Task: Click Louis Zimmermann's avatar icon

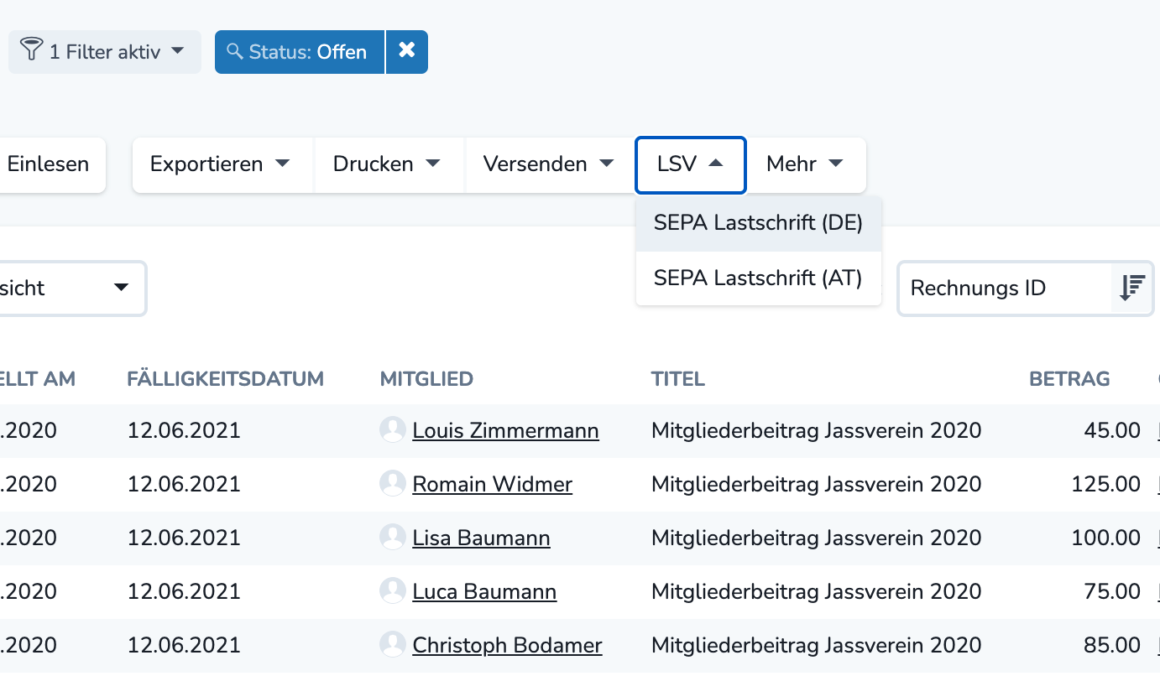Action: point(392,429)
